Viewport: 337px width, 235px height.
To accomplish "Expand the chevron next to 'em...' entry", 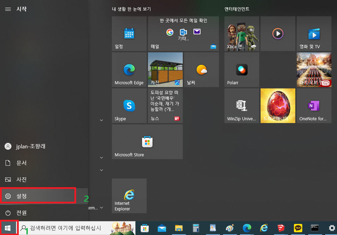I will (x=101, y=208).
